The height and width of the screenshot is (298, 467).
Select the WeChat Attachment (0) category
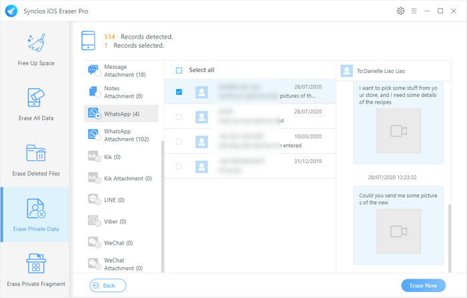(121, 264)
